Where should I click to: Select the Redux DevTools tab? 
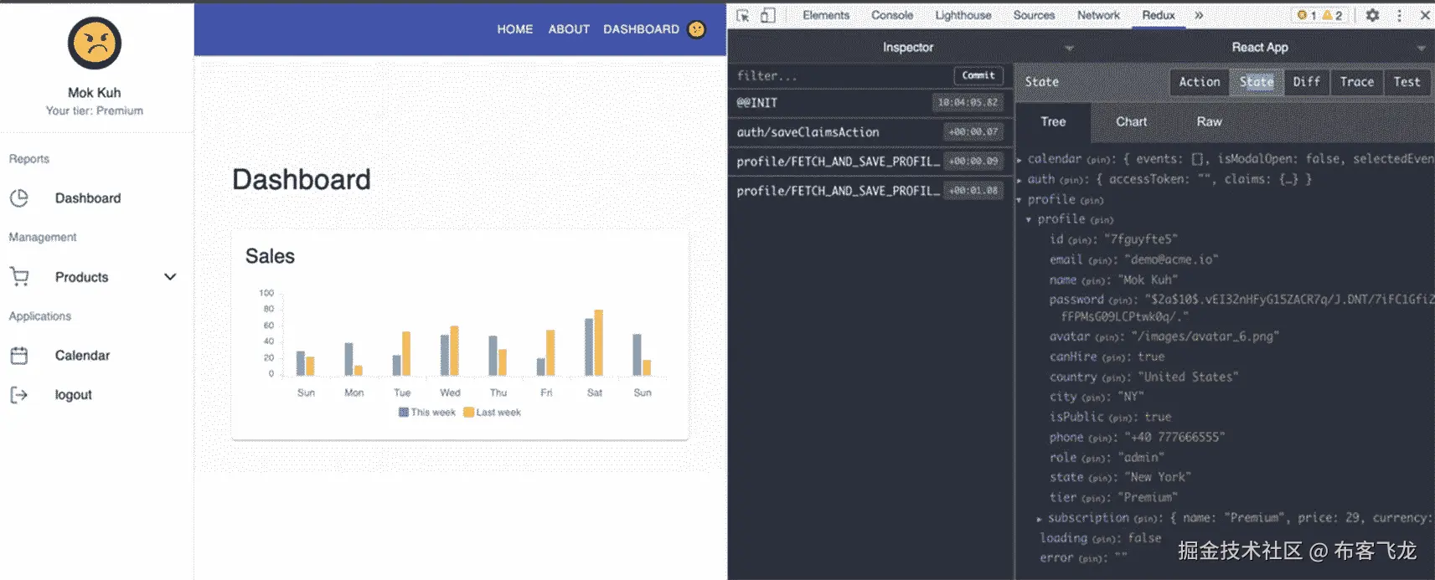[1159, 15]
